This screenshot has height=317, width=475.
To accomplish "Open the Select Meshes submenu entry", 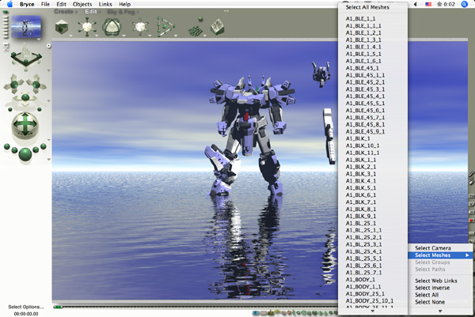I will pos(440,255).
